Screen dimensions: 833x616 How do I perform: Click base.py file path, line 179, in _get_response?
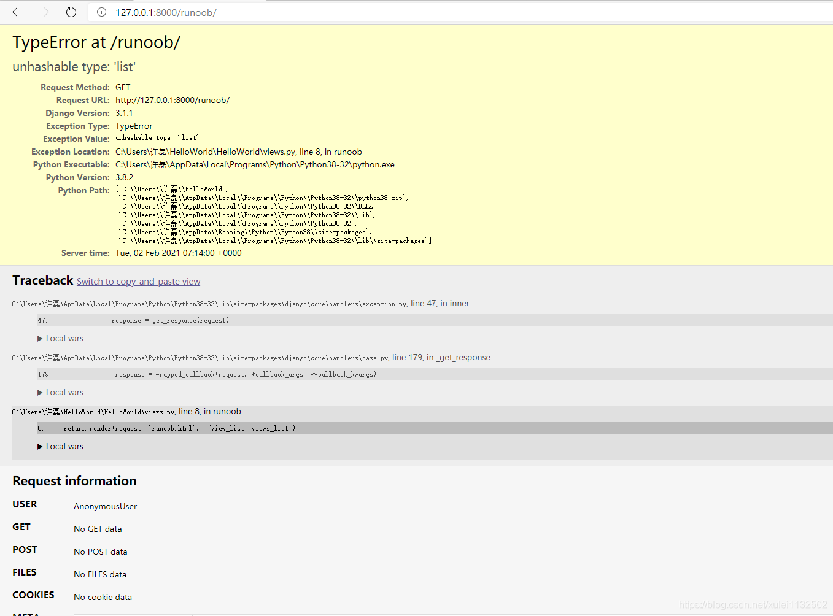251,358
